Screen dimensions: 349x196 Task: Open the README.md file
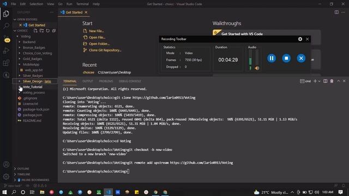pyautogui.click(x=32, y=121)
